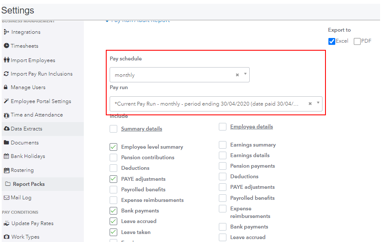Click the Timesheets clock icon
The image size is (386, 242).
pos(6,46)
